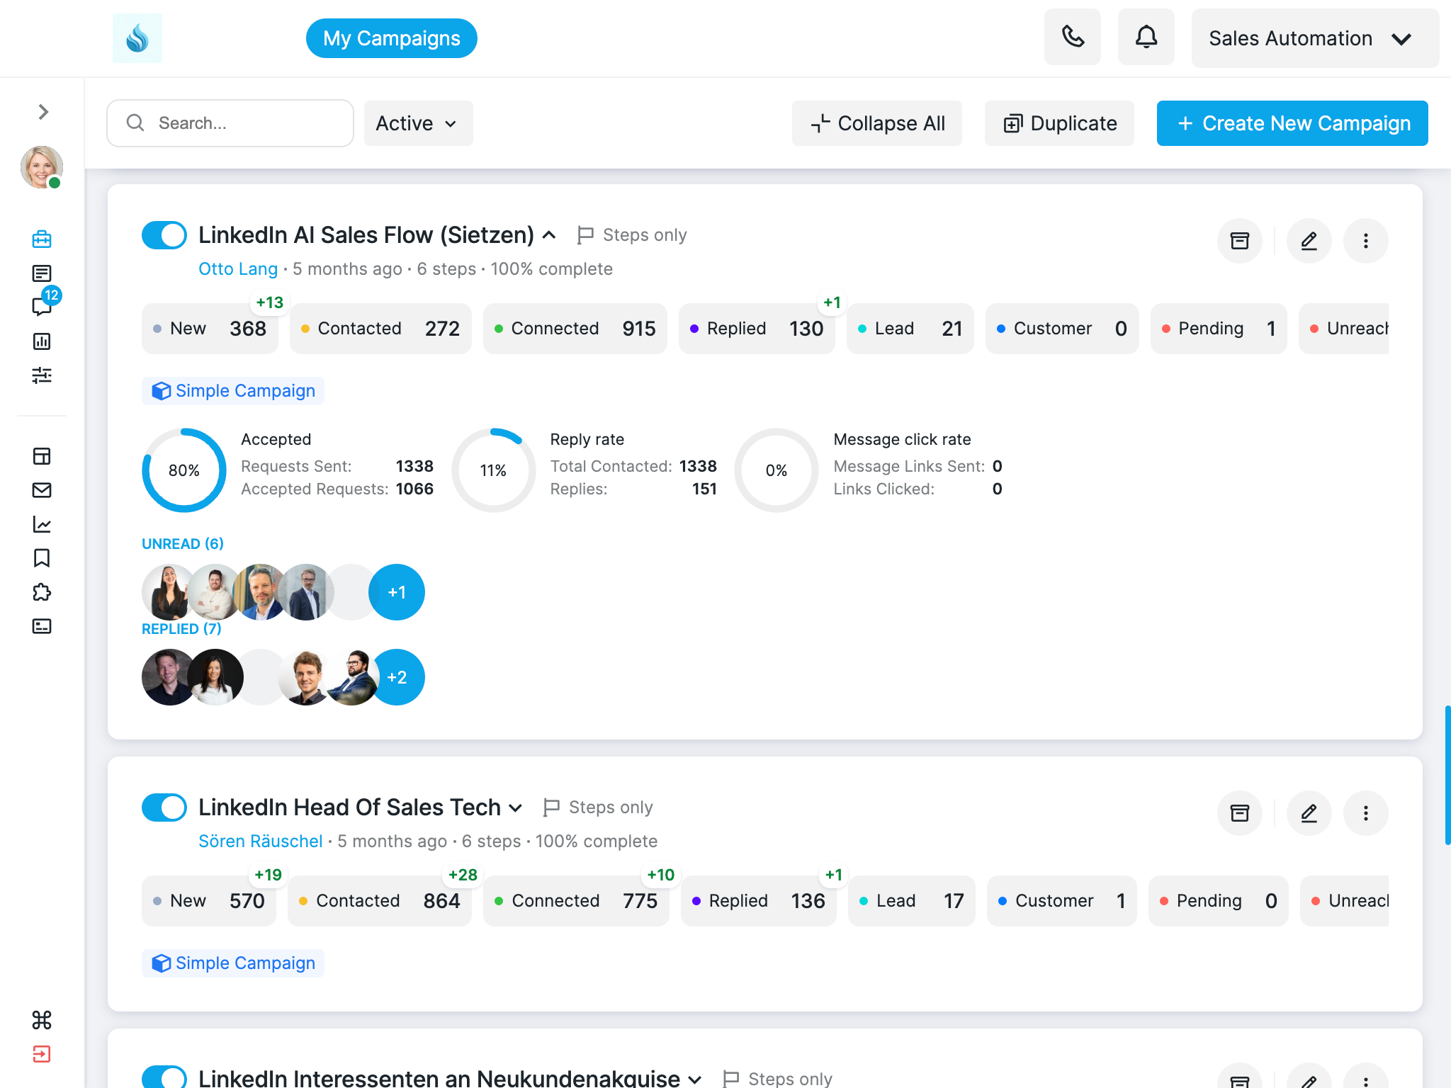
Task: Toggle LinkedIn Interessenten an Neukundenakquise campaign
Action: click(164, 1076)
